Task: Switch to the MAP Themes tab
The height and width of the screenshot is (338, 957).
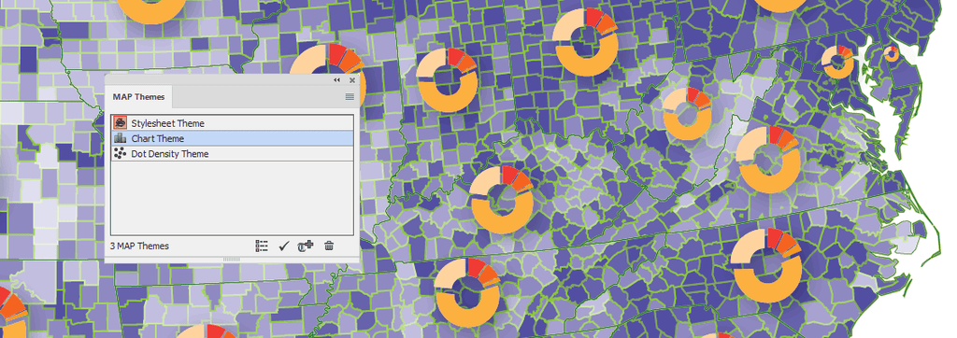Action: click(138, 97)
